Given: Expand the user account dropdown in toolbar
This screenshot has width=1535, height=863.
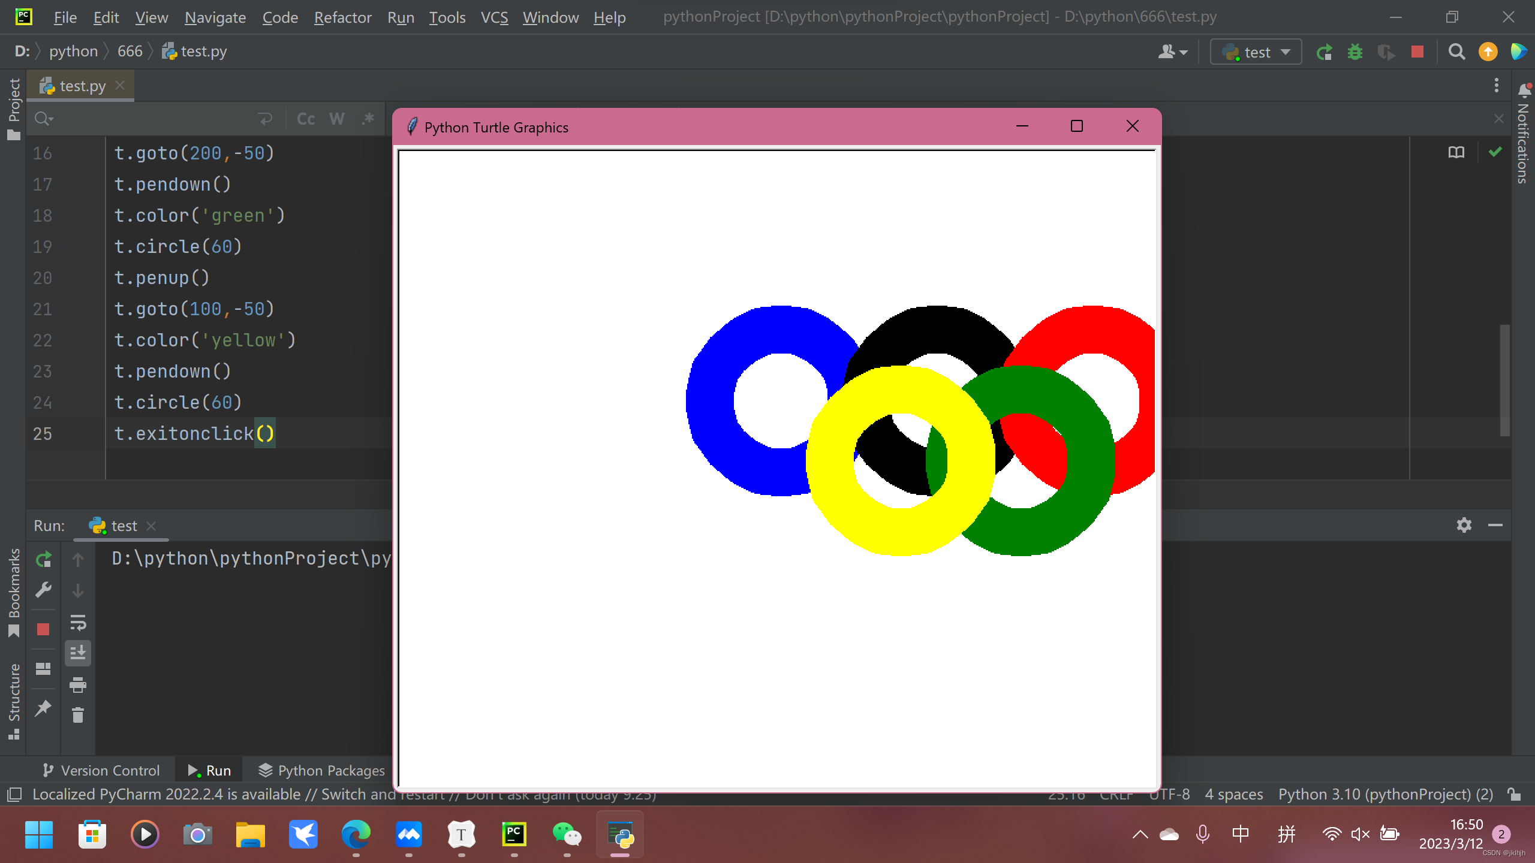Looking at the screenshot, I should [x=1172, y=52].
